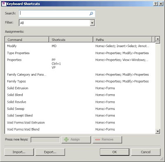Select the Modify command row
The image size is (165, 162).
80,46
